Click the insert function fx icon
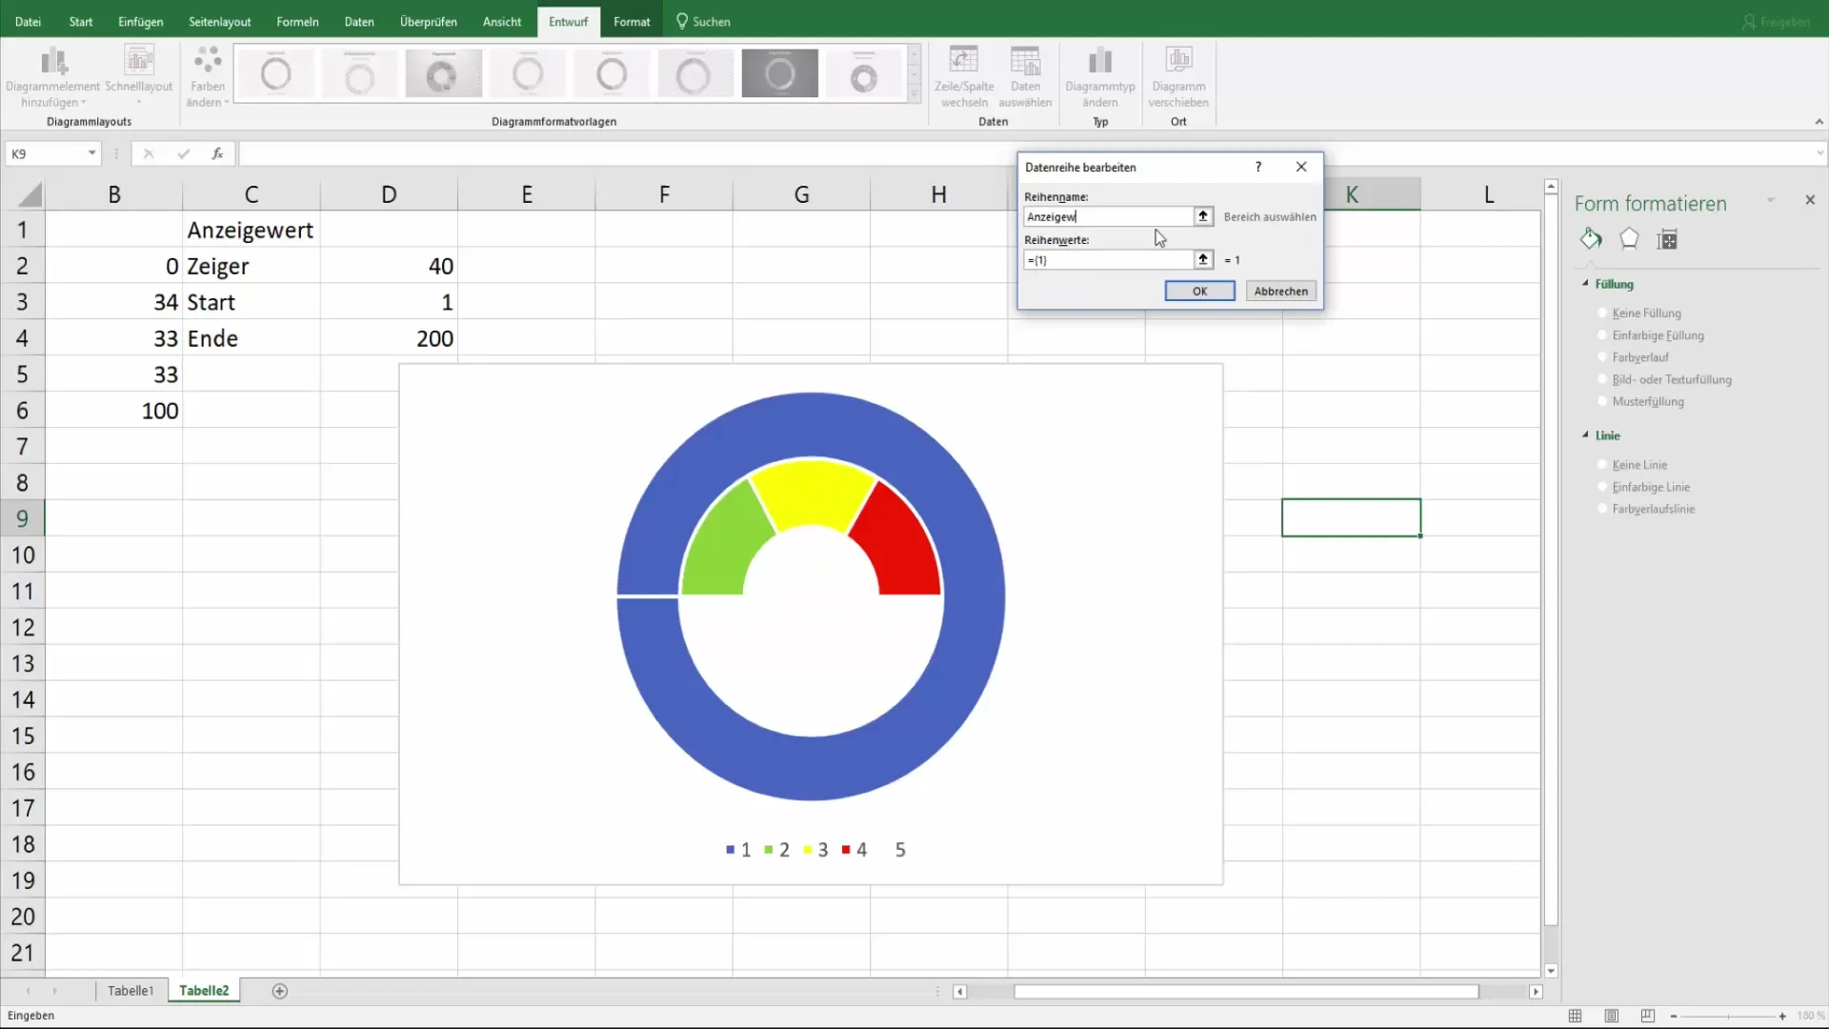The image size is (1829, 1029). click(x=217, y=153)
